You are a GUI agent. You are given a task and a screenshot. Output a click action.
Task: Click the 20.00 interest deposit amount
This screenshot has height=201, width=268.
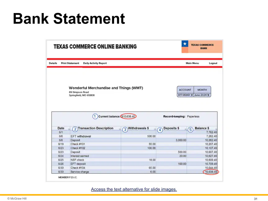click(x=183, y=156)
